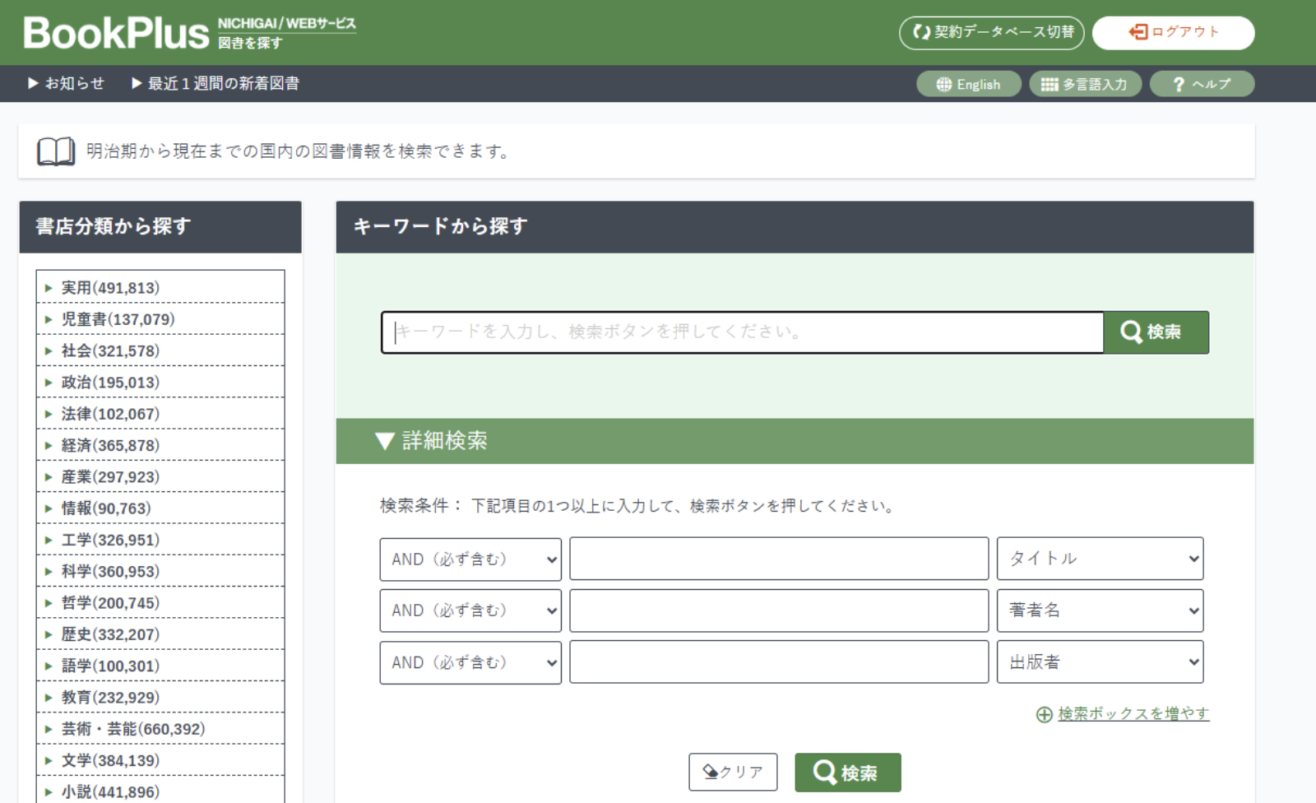Click the ログアウト logout button

click(x=1173, y=33)
